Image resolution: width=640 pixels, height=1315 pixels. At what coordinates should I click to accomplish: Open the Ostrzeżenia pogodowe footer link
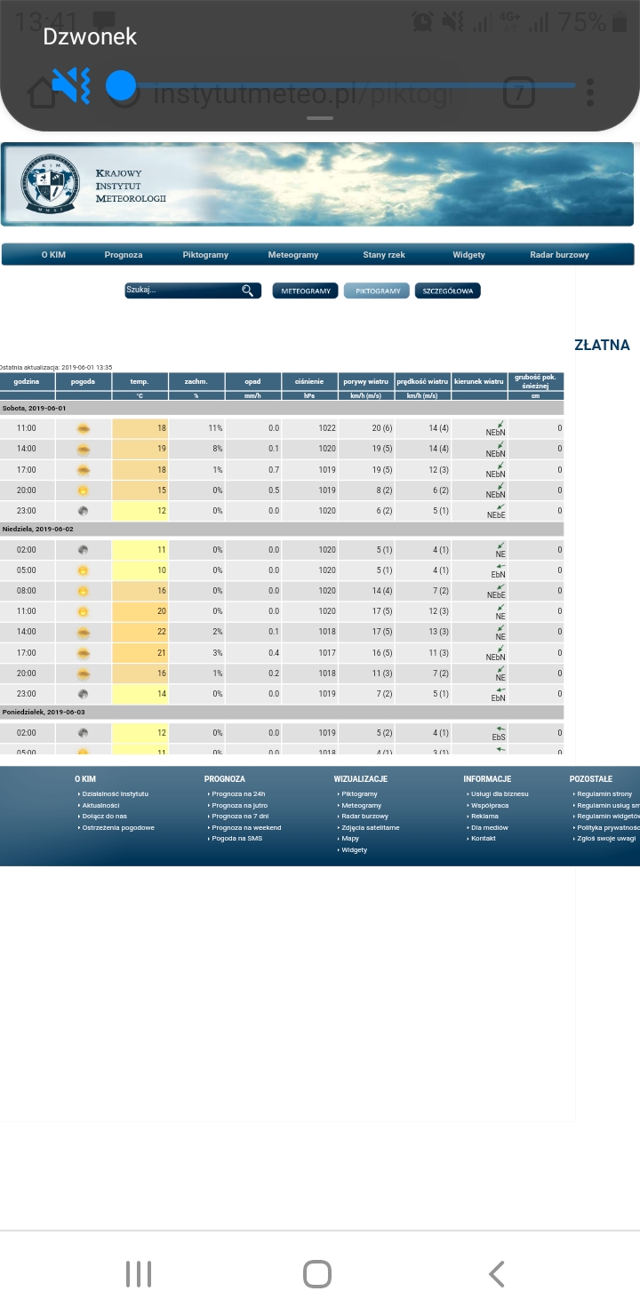118,827
